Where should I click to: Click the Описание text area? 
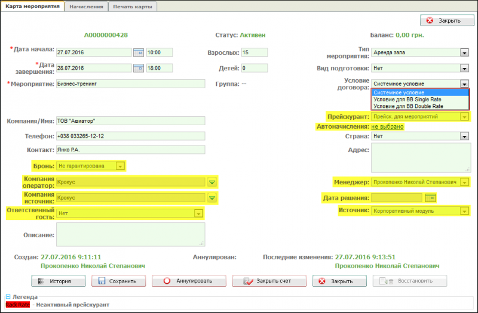(x=131, y=234)
